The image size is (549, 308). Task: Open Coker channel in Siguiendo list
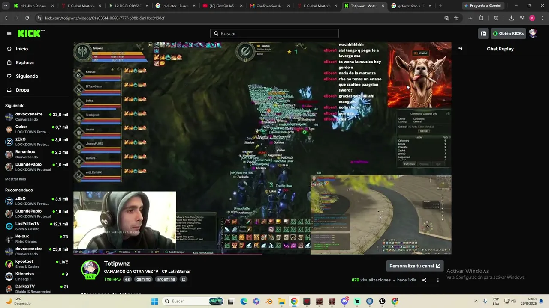[36, 129]
